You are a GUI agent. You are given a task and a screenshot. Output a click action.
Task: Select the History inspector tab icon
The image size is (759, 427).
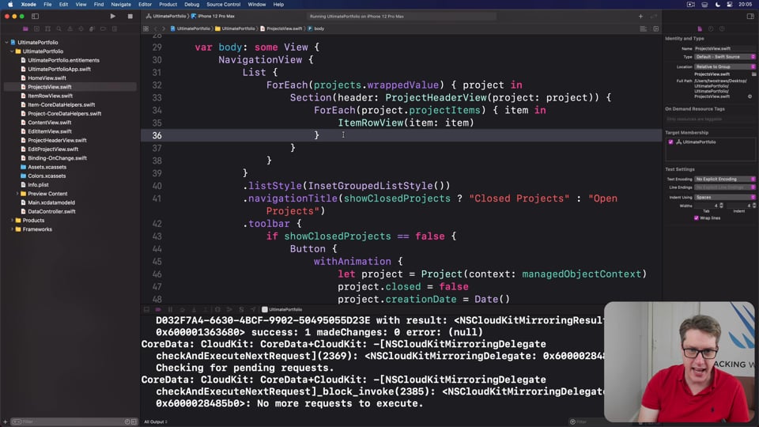pos(711,28)
